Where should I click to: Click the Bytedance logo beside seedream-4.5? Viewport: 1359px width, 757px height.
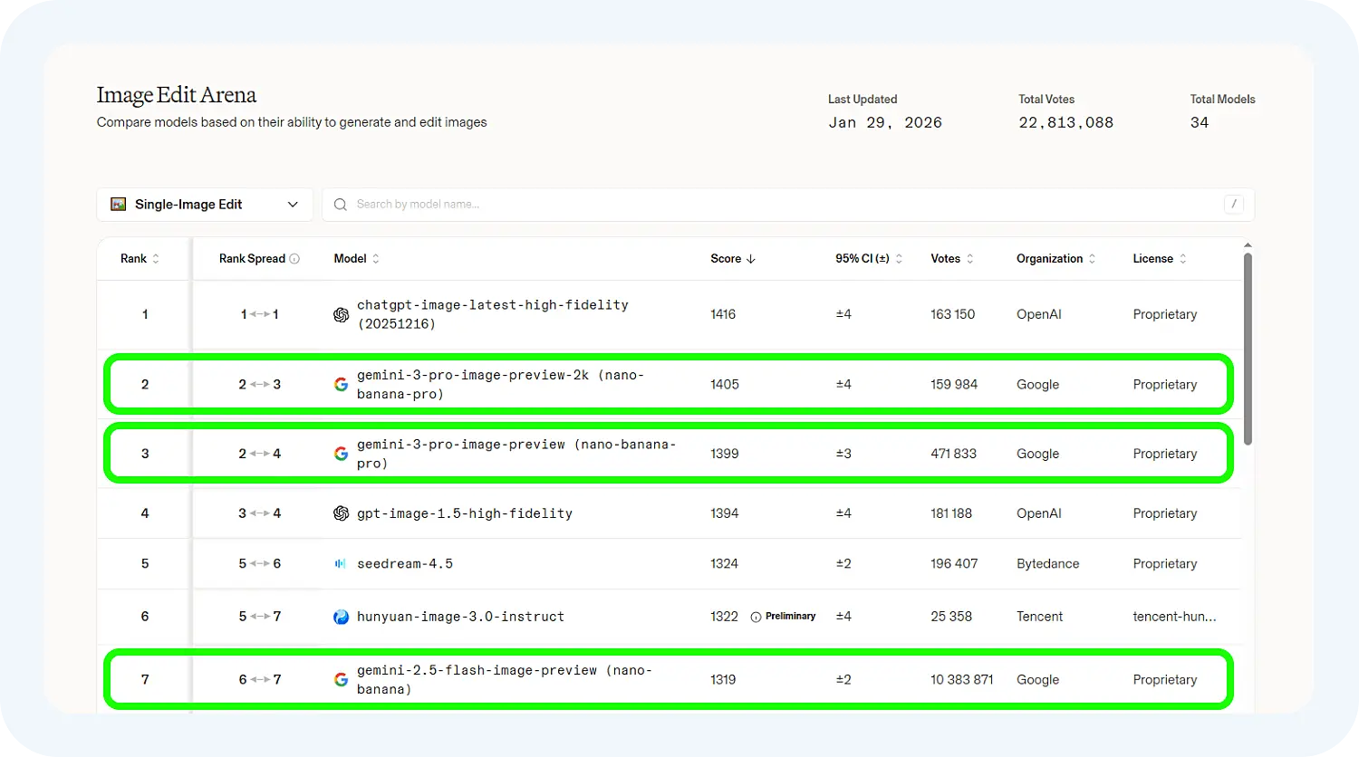pyautogui.click(x=341, y=564)
